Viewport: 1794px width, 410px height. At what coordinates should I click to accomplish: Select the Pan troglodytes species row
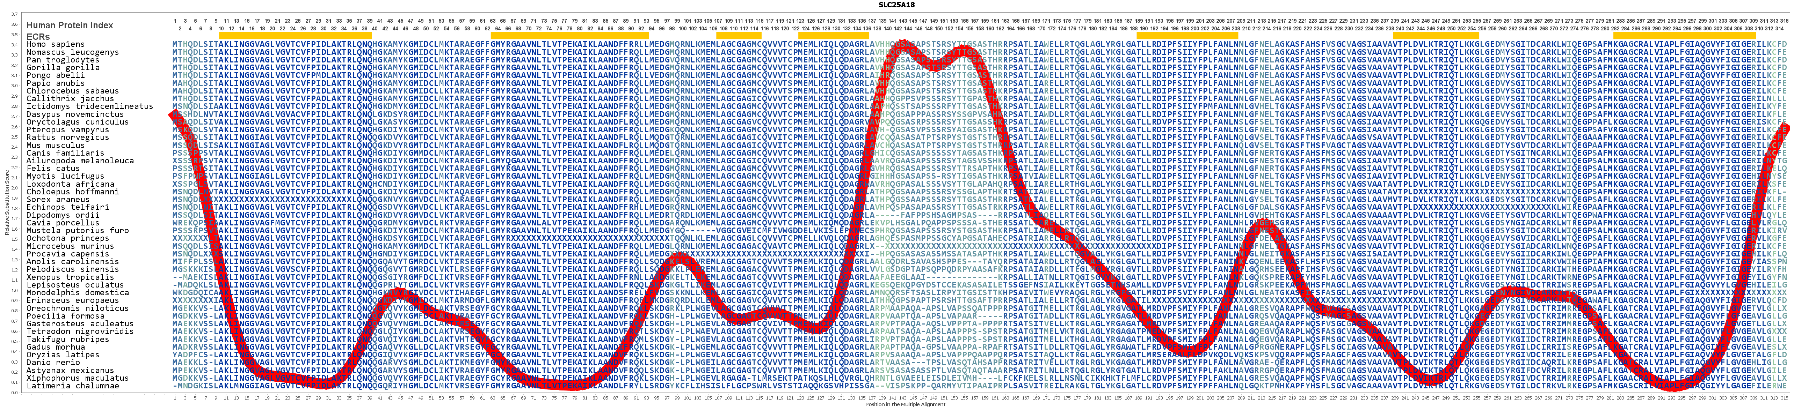tap(63, 60)
